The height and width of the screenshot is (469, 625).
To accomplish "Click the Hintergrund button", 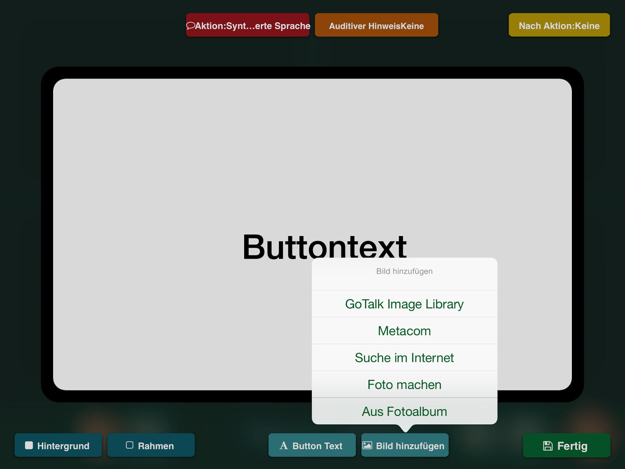I will (58, 445).
